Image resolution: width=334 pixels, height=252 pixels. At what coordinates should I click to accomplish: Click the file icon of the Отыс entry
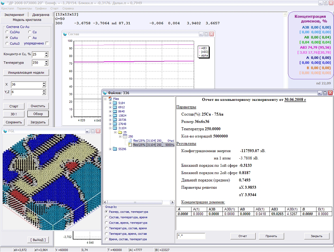[130, 140]
